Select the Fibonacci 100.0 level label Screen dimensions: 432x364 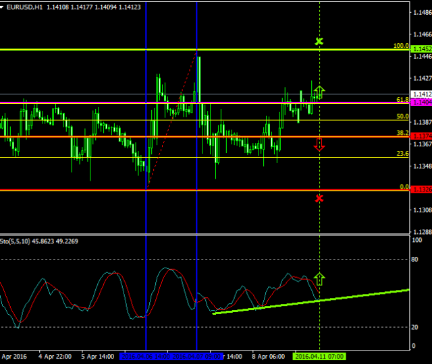[401, 46]
